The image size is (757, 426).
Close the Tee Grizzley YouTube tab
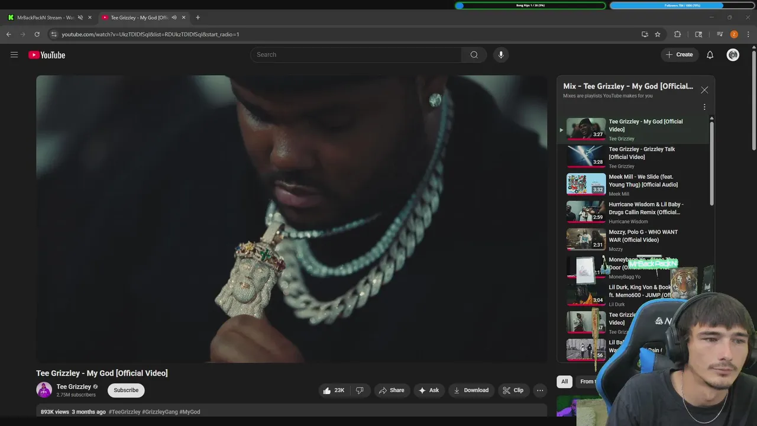(183, 17)
